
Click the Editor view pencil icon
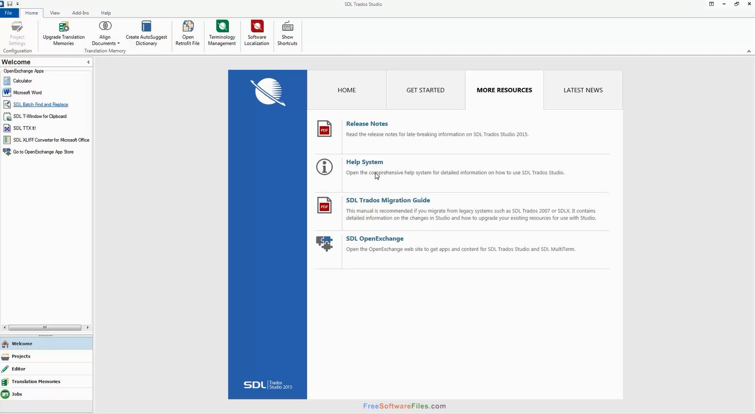5,369
